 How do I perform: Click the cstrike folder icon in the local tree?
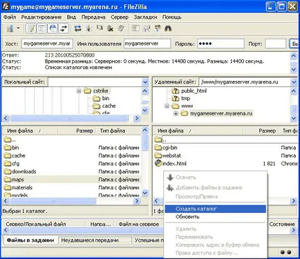click(x=88, y=90)
